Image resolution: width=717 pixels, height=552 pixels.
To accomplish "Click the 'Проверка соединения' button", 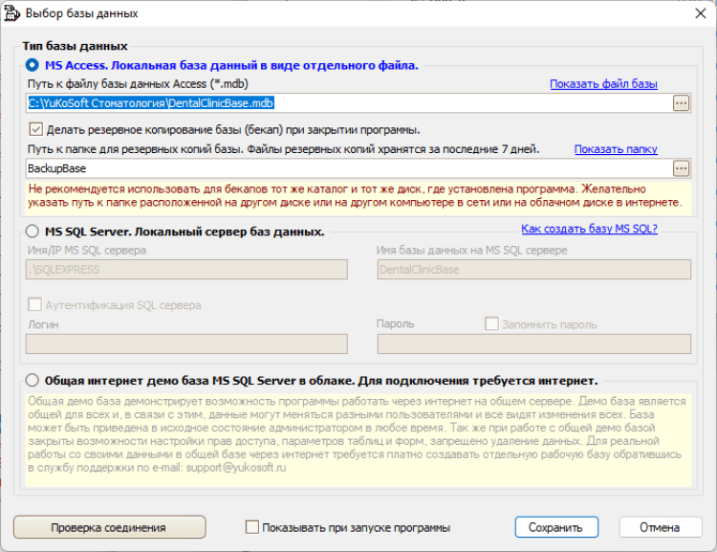I will tap(110, 527).
